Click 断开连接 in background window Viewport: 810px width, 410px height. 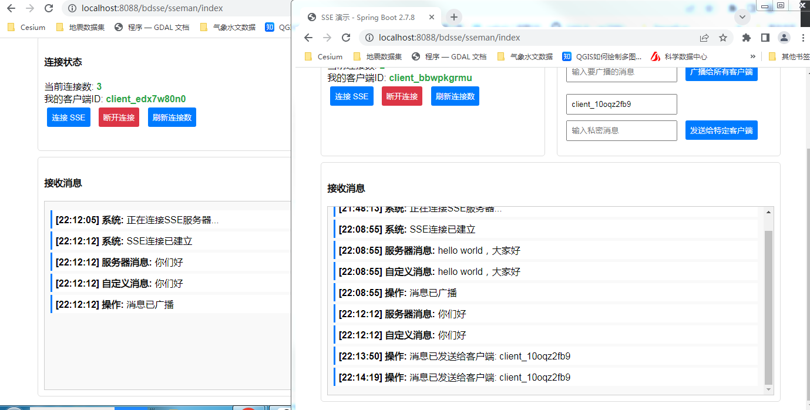click(x=119, y=117)
